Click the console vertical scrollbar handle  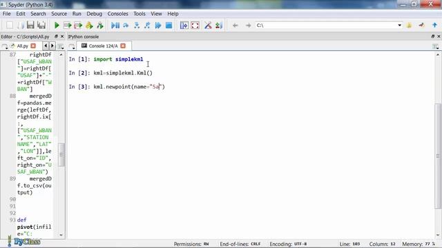click(438, 156)
